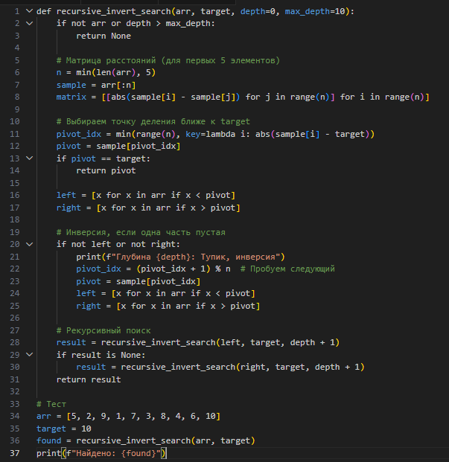
Task: Fold the 'if not left or not right' block
Action: click(29, 244)
